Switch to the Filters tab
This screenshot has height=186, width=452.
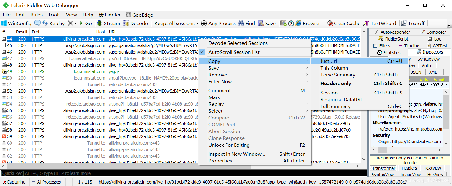[x=382, y=46]
